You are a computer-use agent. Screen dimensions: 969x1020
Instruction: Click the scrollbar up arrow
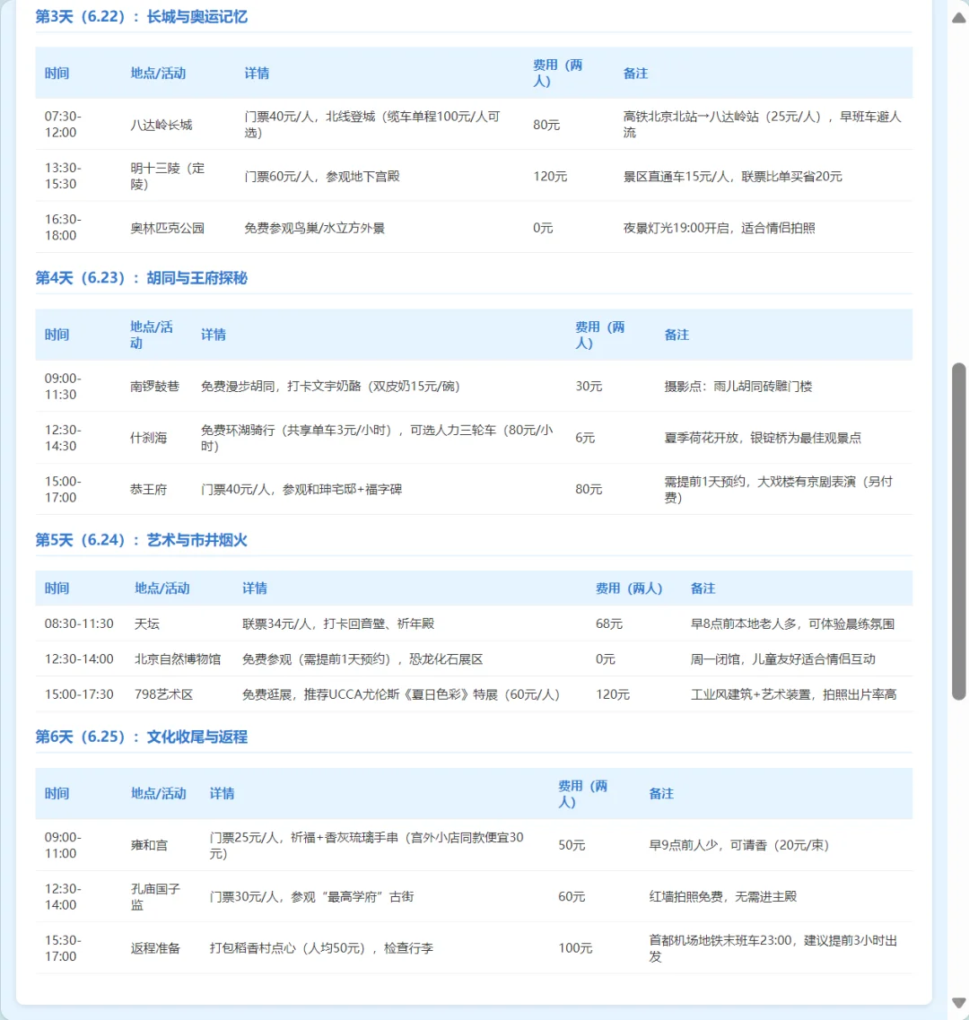tap(958, 18)
